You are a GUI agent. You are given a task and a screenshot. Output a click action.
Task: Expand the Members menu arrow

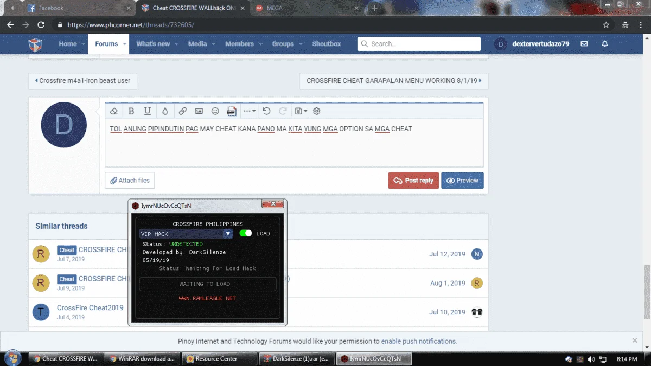pyautogui.click(x=260, y=44)
